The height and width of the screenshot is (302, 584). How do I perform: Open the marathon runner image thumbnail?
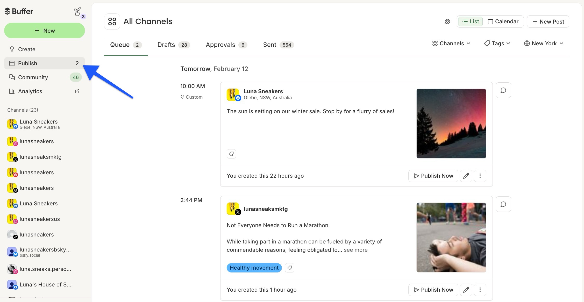point(451,238)
